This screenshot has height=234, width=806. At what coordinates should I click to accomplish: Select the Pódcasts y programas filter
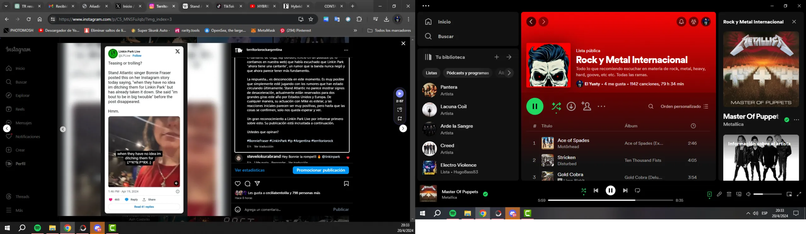pyautogui.click(x=468, y=73)
